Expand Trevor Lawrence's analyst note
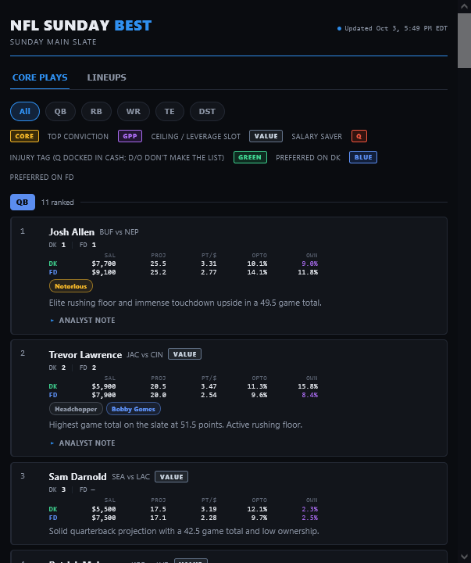The image size is (471, 563). click(83, 443)
